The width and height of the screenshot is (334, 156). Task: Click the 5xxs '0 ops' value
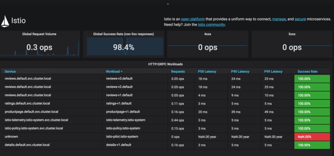point(292,47)
